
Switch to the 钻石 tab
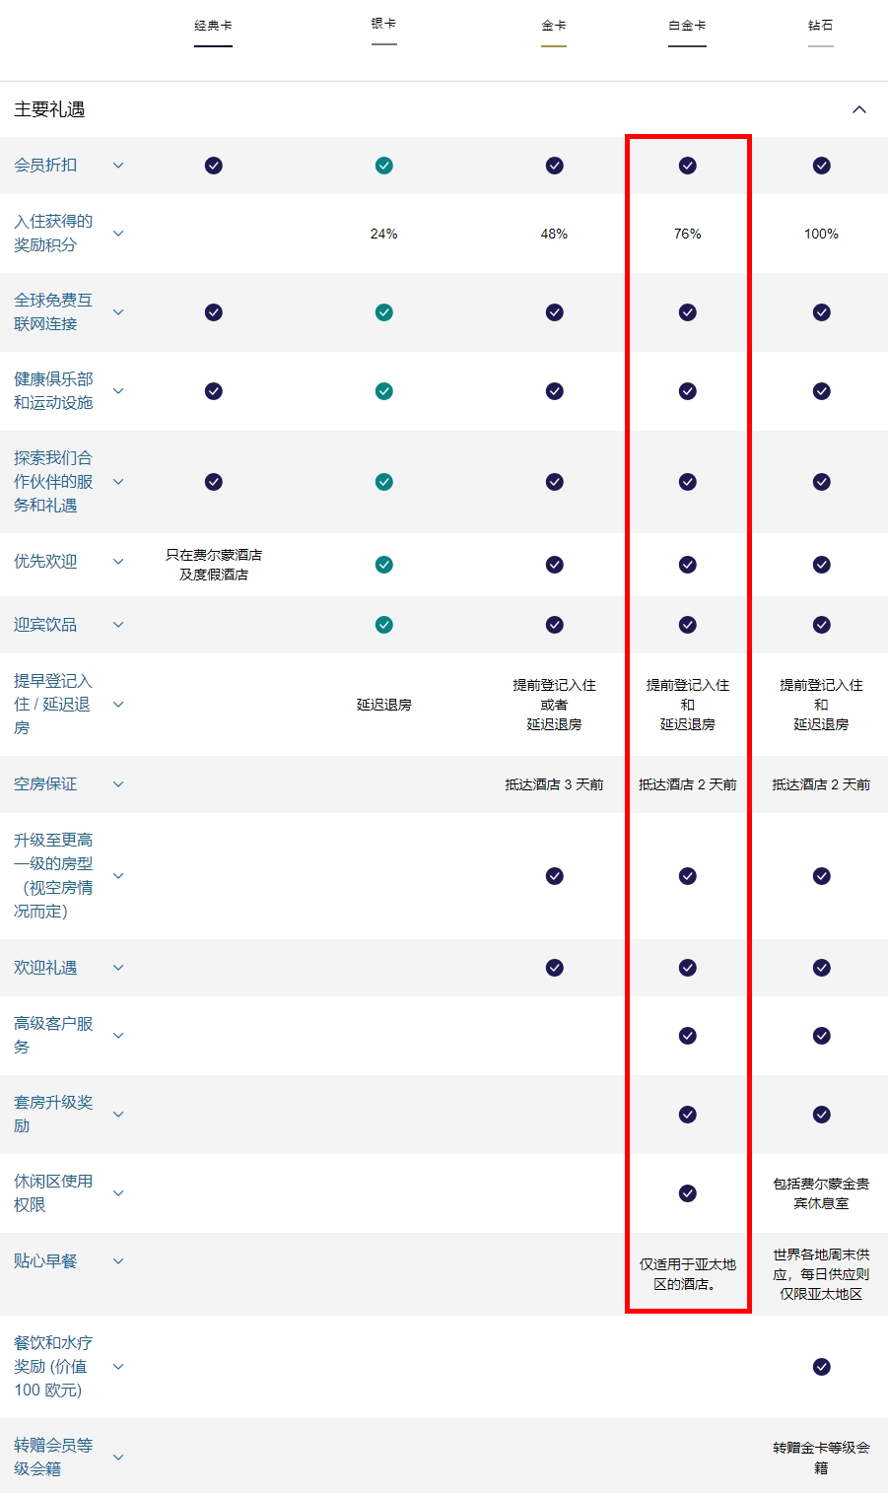[821, 26]
